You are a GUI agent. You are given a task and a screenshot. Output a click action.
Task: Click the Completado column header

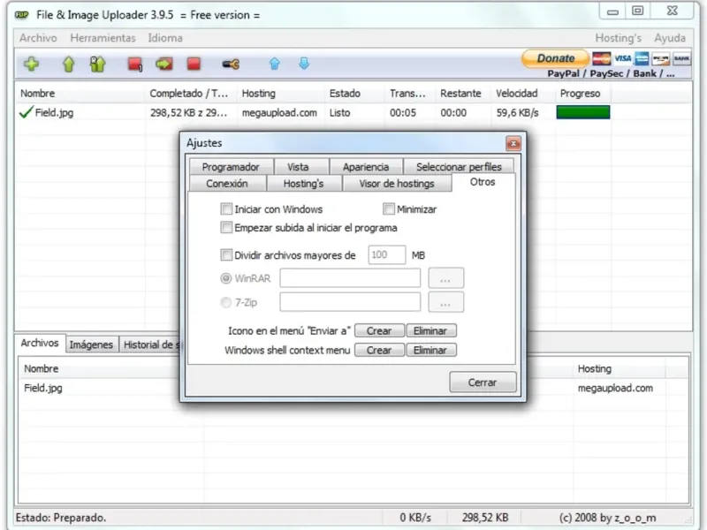coord(189,94)
